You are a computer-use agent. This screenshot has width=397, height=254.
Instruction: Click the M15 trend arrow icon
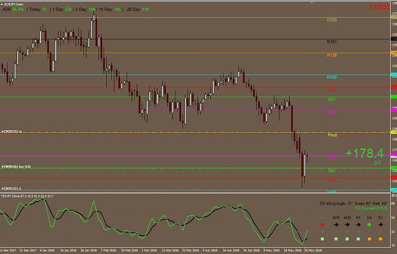coord(336,225)
